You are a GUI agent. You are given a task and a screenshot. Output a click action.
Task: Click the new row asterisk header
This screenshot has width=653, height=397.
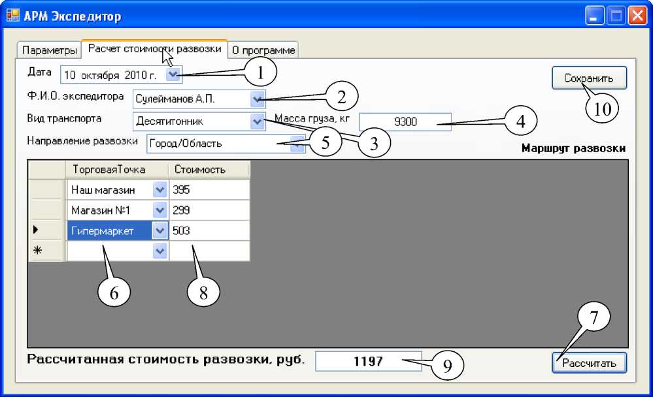[x=46, y=251]
